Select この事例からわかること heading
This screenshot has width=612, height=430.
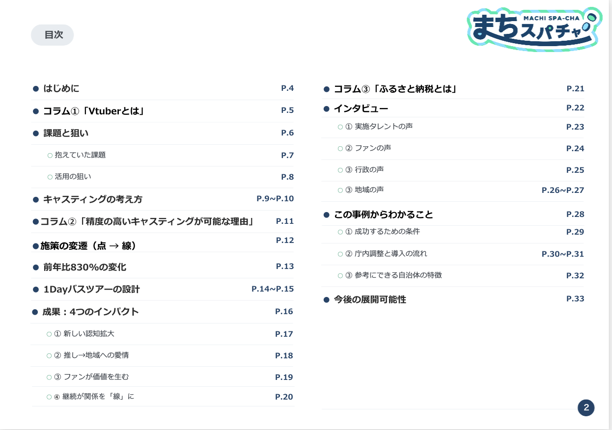384,215
